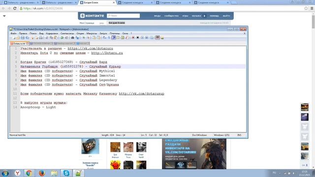This screenshot has width=315, height=177.
Task: Open the Поиск menu
Action: pyautogui.click(x=33, y=33)
